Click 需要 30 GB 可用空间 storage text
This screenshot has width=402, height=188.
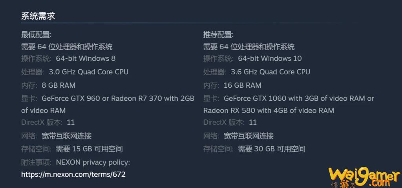point(272,149)
